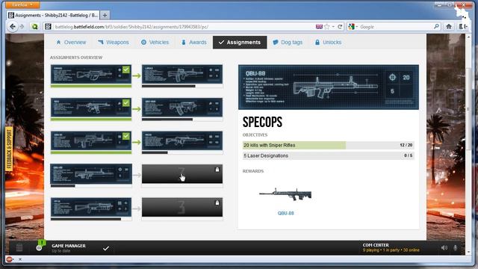Click the Adblock Plus icon in add-on bar
Screen dimensions: 478x269
point(9,259)
